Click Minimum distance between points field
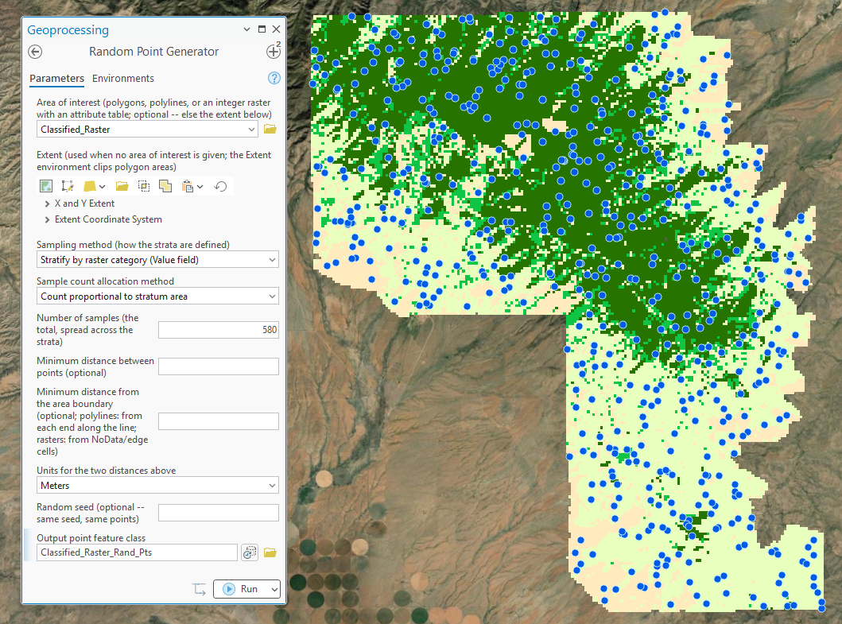This screenshot has height=624, width=842. click(219, 366)
